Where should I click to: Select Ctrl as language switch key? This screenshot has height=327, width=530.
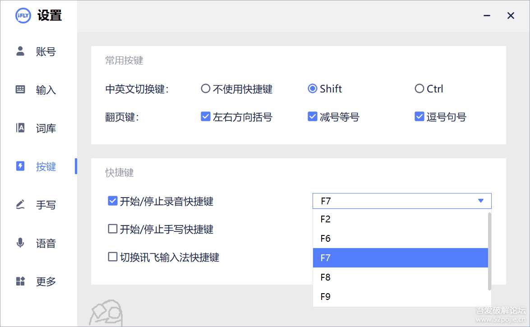pos(419,89)
